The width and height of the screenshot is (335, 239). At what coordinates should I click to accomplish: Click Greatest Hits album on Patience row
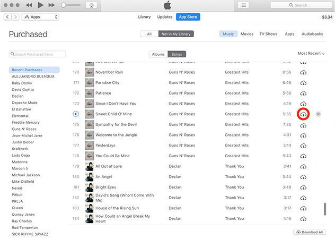pyautogui.click(x=237, y=93)
